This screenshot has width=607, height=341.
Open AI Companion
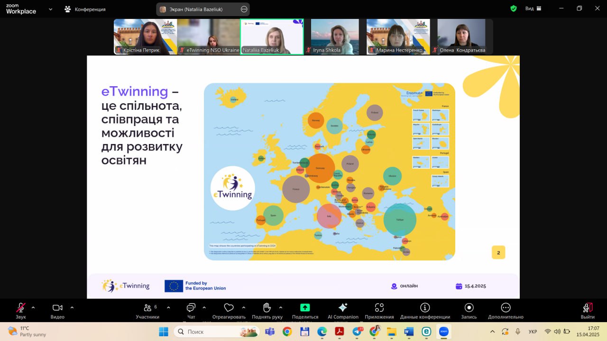[343, 311]
